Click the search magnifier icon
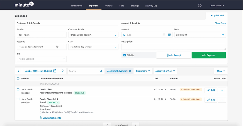This screenshot has height=126, width=243. (x=101, y=71)
